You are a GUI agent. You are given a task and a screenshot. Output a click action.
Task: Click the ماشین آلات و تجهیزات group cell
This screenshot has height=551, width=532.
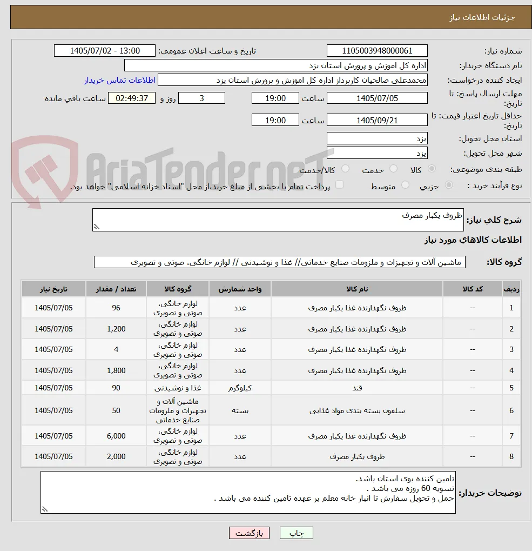pyautogui.click(x=178, y=410)
